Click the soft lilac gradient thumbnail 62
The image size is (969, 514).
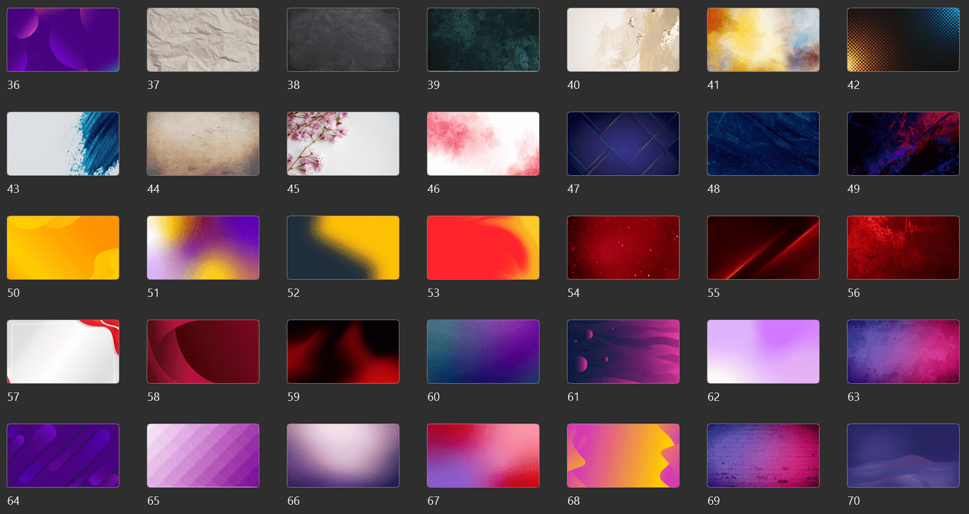coord(763,352)
